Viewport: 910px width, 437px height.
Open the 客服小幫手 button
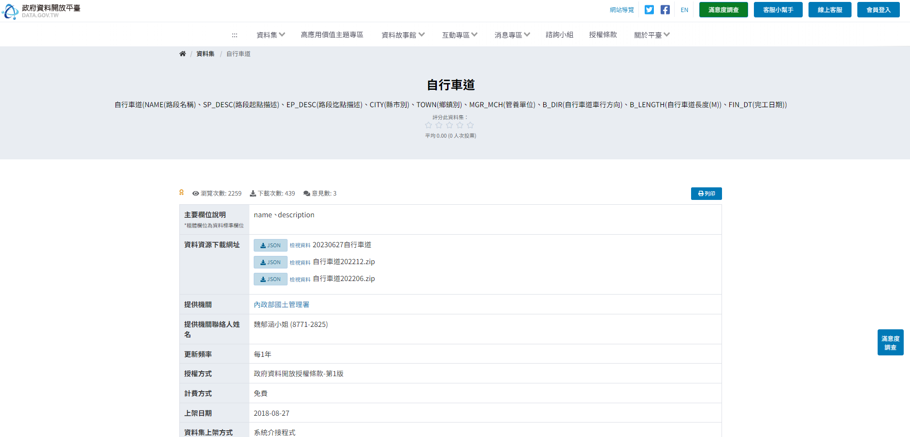pos(778,10)
